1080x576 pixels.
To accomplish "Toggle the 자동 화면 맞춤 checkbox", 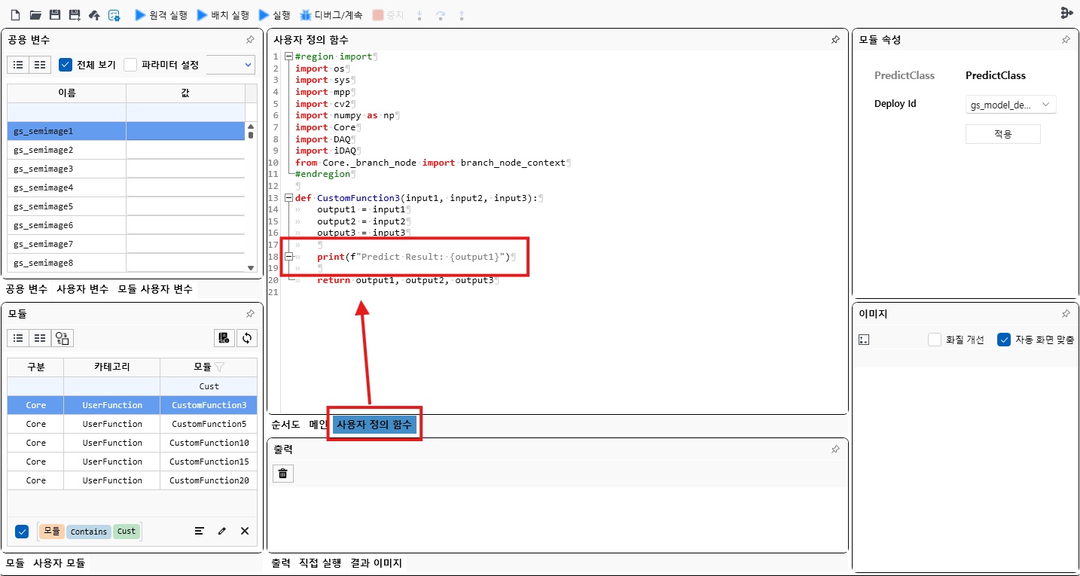I will (x=1004, y=339).
